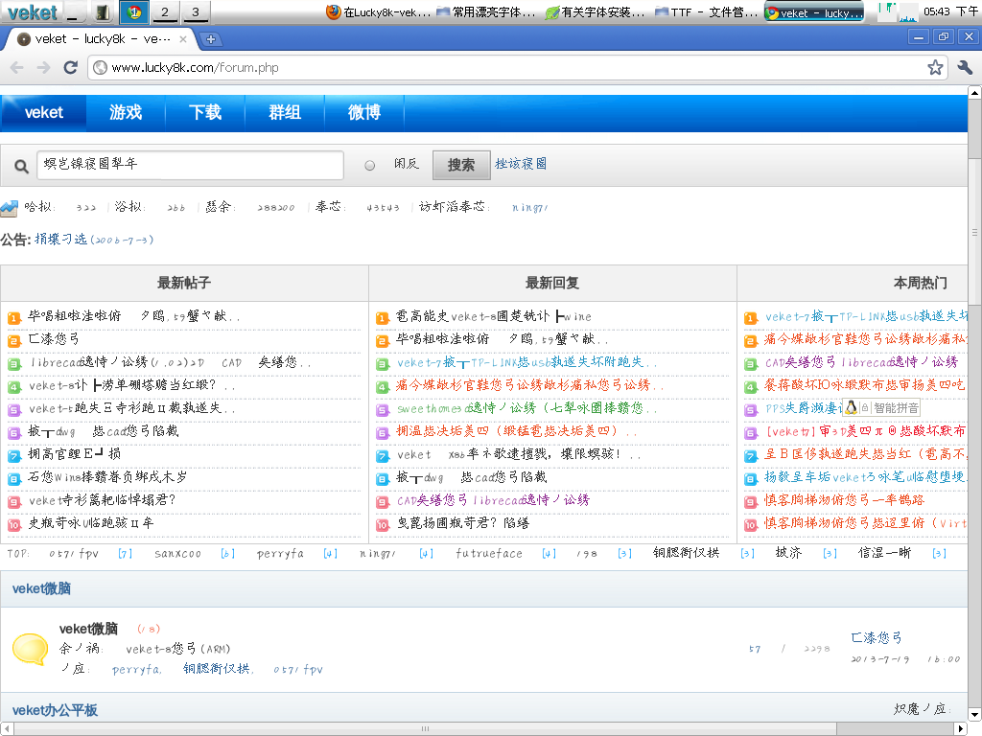Click the 搜索 search button

[461, 165]
